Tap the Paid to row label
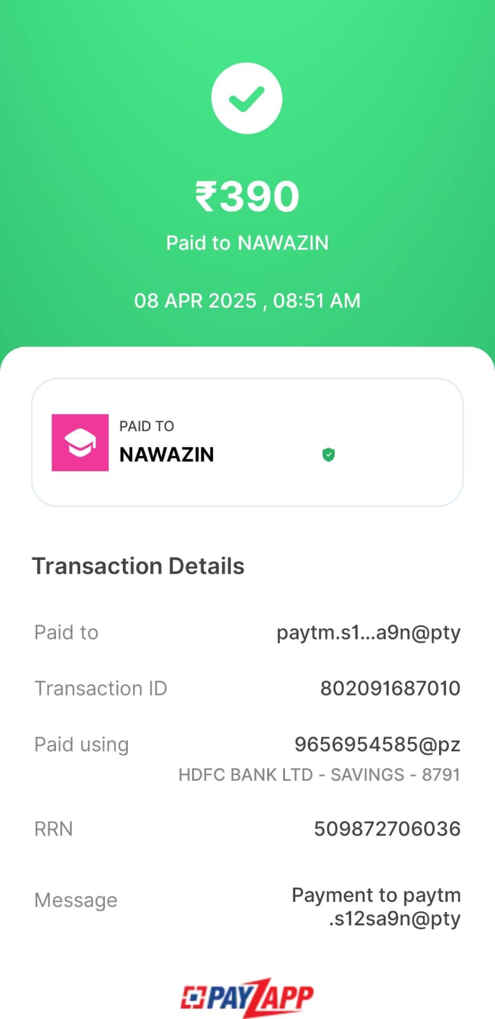The width and height of the screenshot is (495, 1019). pos(66,632)
